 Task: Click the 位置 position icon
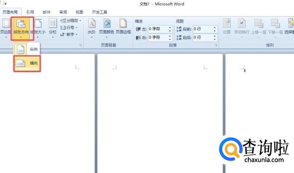(x=227, y=23)
